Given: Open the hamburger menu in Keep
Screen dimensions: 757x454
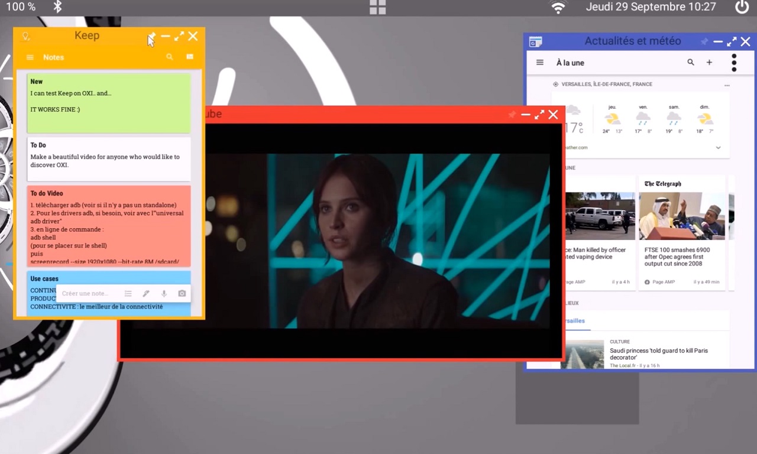Looking at the screenshot, I should click(x=30, y=57).
